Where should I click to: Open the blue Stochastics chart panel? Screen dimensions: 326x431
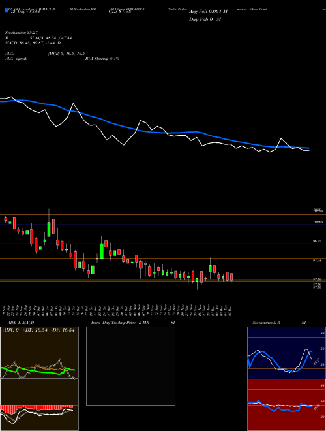click(286, 353)
